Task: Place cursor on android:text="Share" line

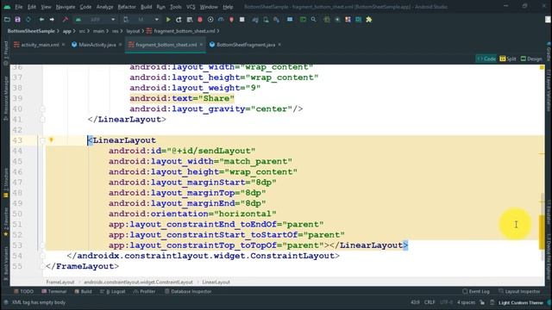Action: pyautogui.click(x=182, y=98)
